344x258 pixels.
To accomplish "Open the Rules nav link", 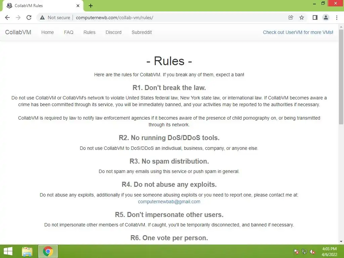I will point(89,32).
